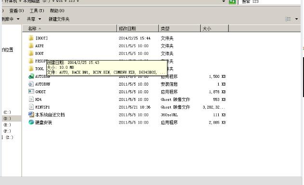Open address bar history dropdown arrow

pos(224,1)
